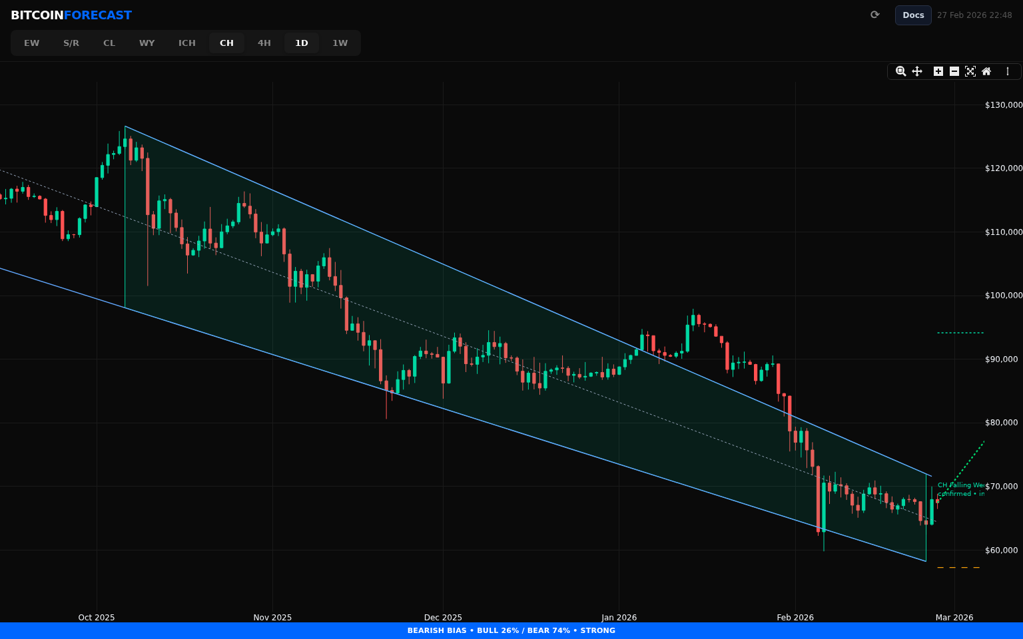Activate the pan tool
1023x639 pixels.
coord(917,71)
